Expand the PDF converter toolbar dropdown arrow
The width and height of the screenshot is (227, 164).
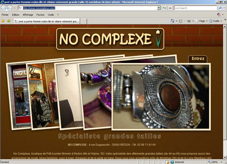[x=223, y=15]
